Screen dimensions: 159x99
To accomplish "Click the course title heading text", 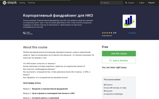I will pyautogui.click(x=58, y=16).
